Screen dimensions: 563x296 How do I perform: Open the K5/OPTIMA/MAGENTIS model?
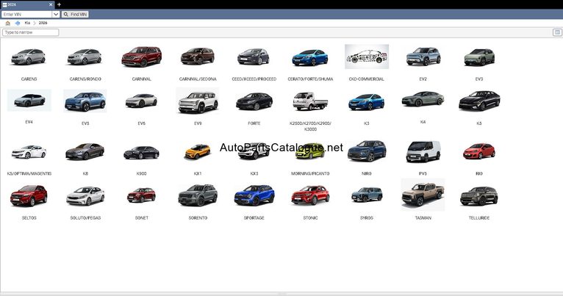pyautogui.click(x=29, y=152)
